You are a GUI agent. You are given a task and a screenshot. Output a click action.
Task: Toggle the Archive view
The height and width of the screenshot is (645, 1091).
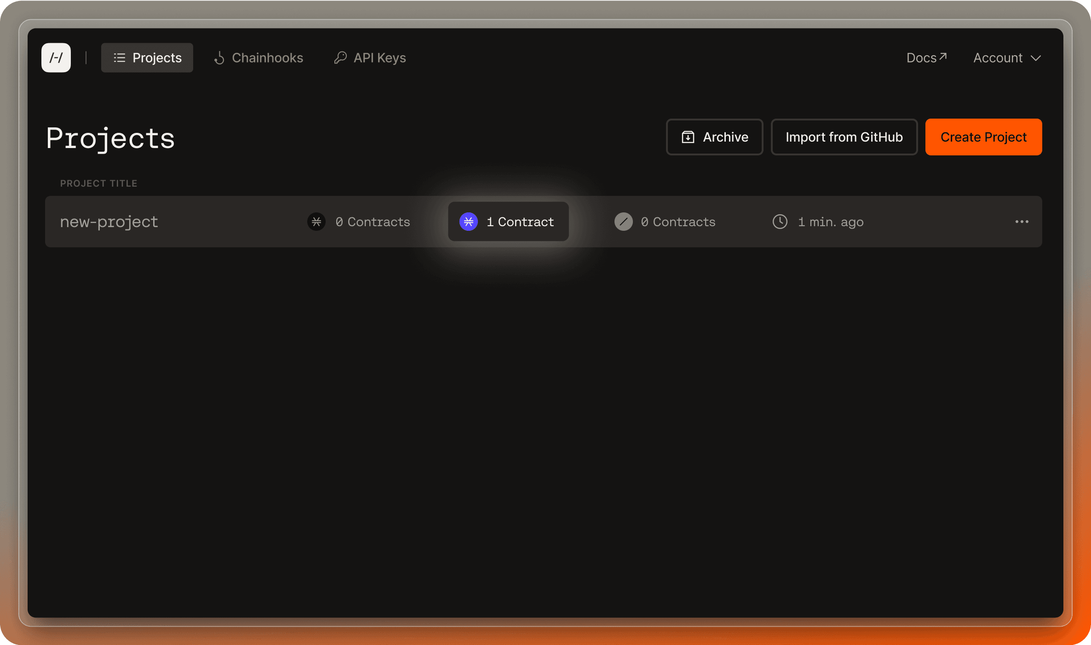715,137
